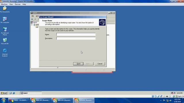The image size is (184, 103).
Task: Cancel the New Scope Wizard
Action: [100, 64]
